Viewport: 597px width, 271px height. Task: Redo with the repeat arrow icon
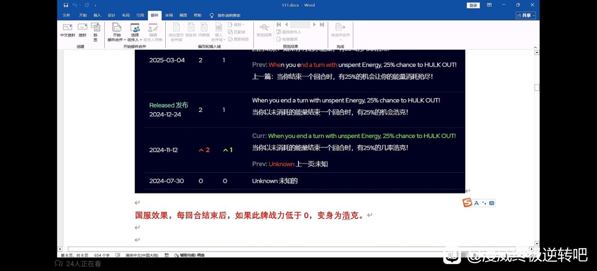click(86, 5)
